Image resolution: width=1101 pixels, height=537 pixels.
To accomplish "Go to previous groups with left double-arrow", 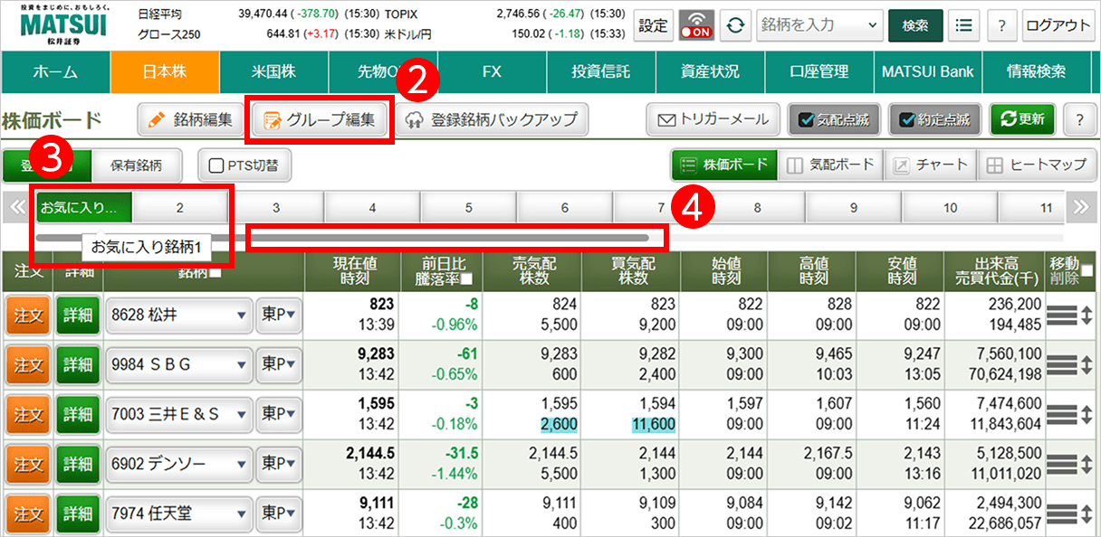I will click(x=17, y=207).
